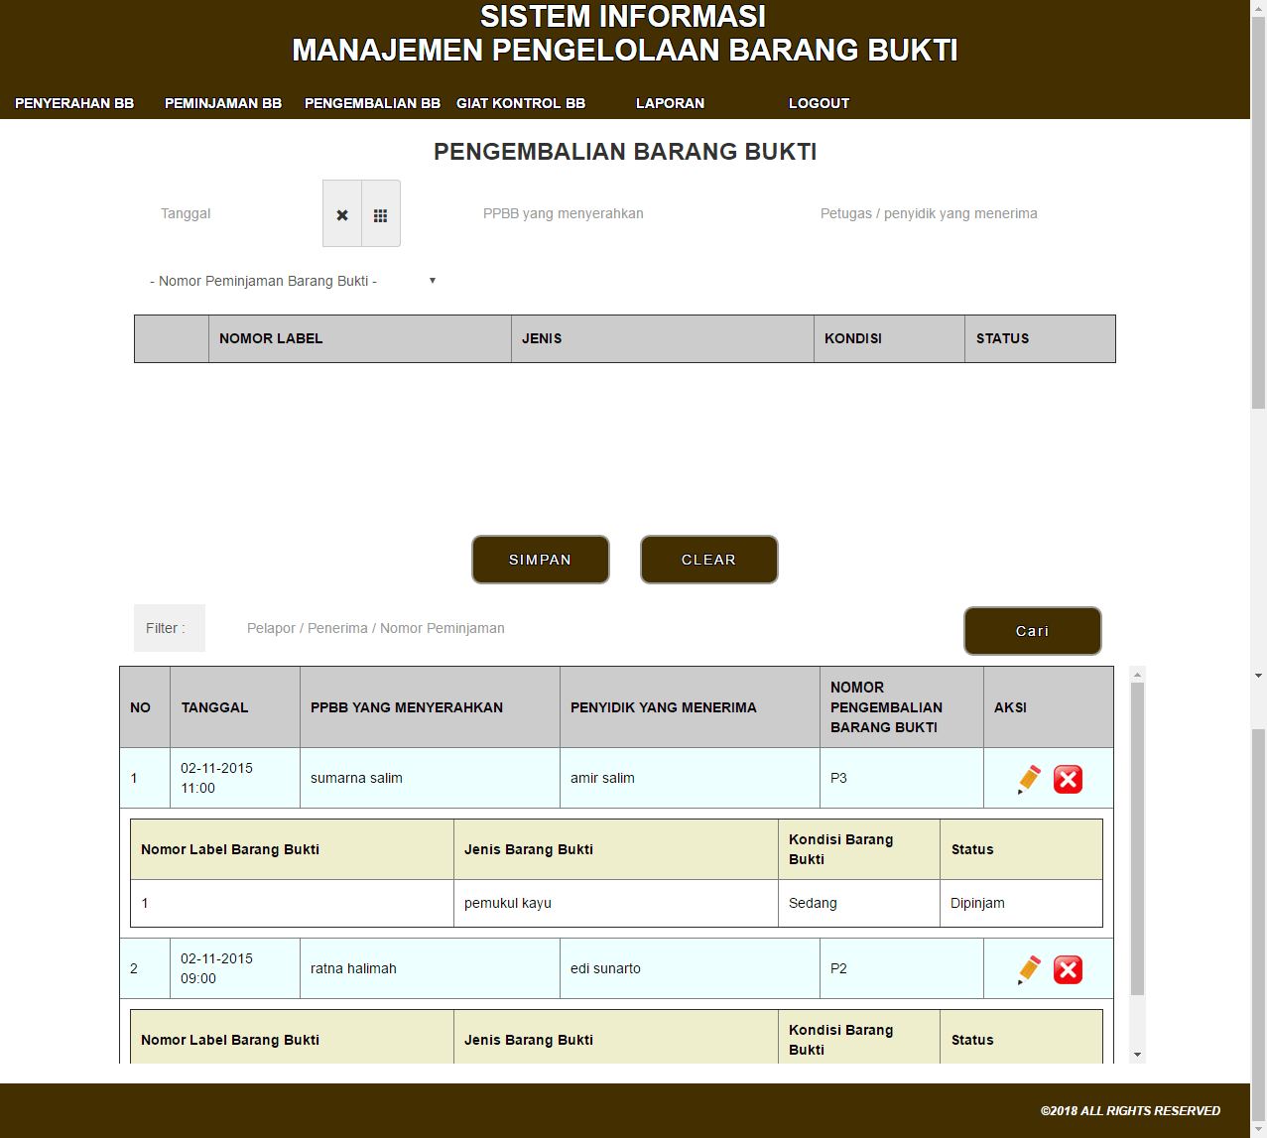Focus the Tanggal date field

(x=235, y=213)
